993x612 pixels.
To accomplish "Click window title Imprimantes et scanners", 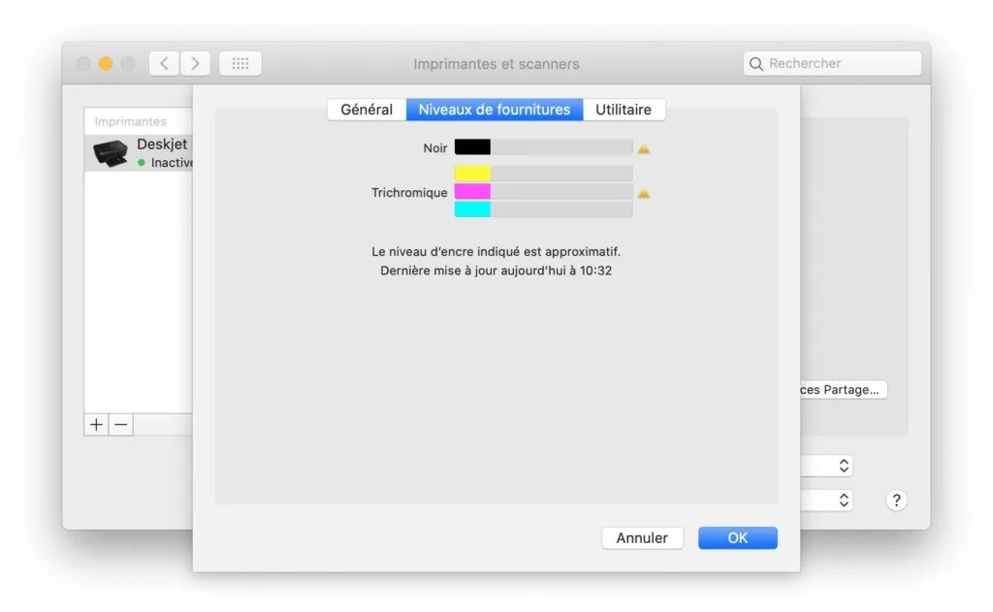I will click(x=496, y=64).
